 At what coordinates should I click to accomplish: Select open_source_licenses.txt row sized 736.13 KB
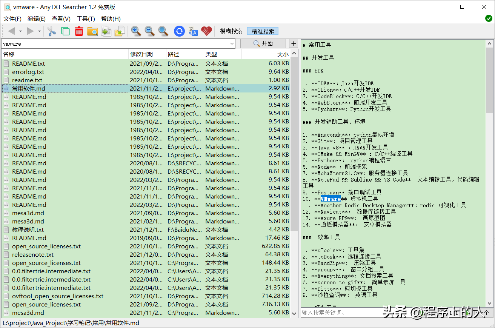click(x=146, y=304)
